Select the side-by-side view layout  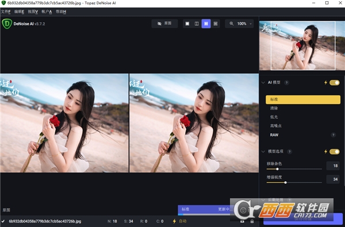point(206,24)
